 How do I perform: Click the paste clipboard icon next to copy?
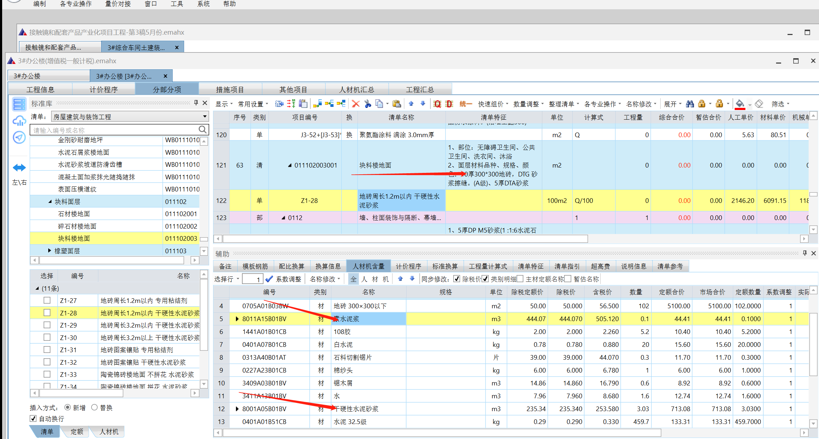(x=396, y=104)
